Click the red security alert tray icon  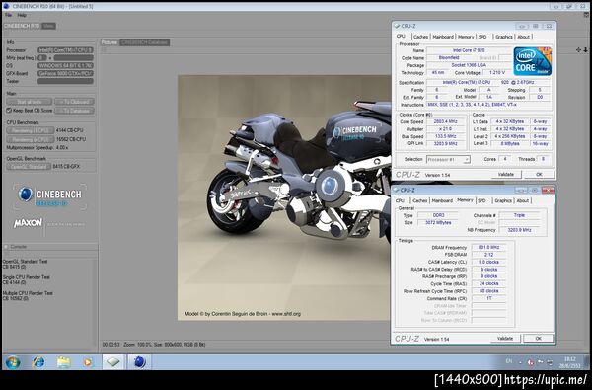530,362
